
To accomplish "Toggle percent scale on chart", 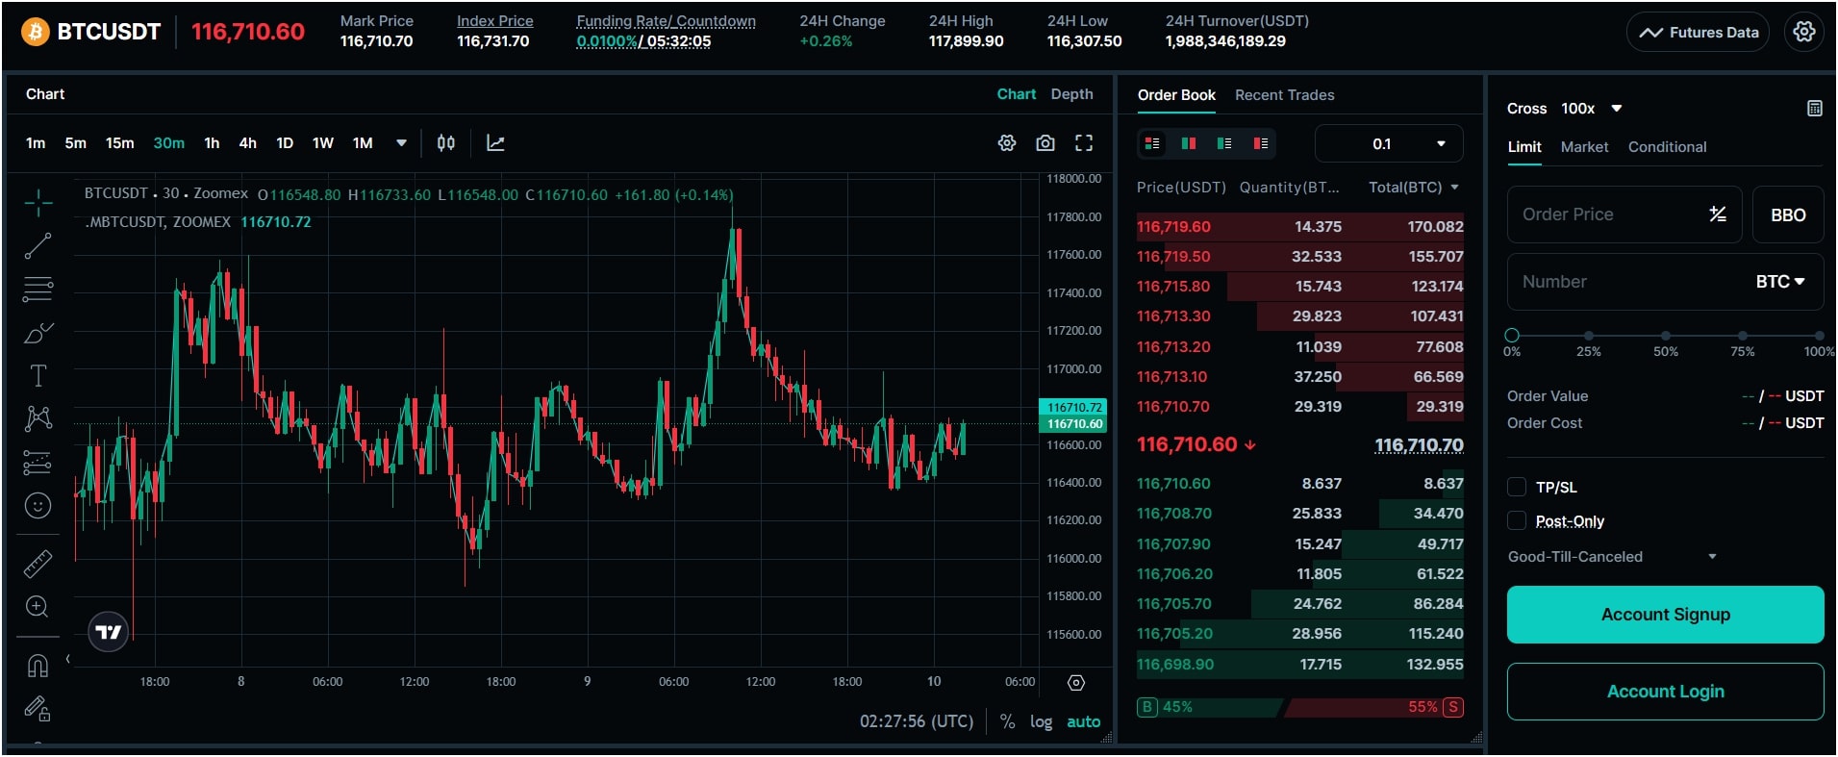I will coord(1007,721).
